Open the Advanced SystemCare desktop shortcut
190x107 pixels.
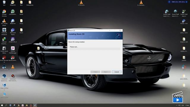tap(4, 78)
